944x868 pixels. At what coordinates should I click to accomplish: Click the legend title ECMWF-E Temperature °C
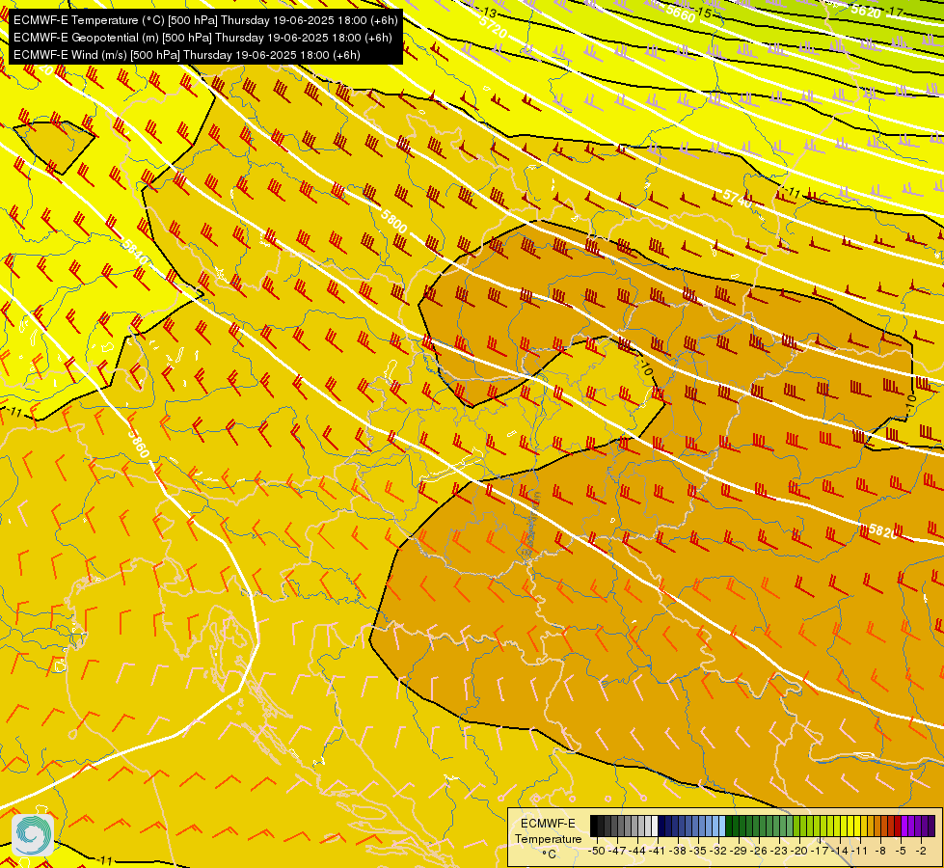[548, 838]
